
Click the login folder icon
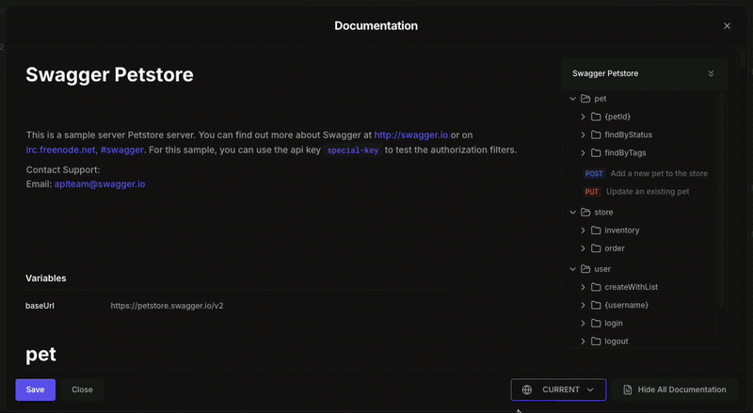tap(596, 324)
